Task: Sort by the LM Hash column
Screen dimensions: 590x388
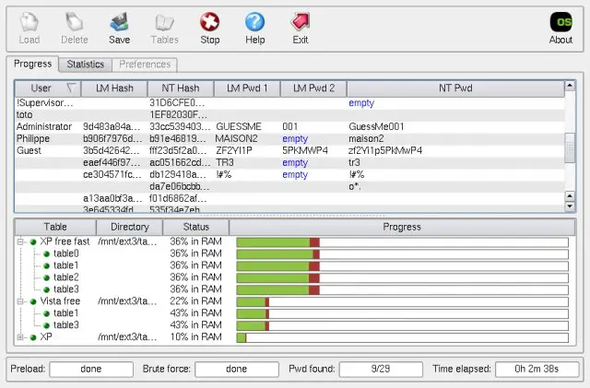Action: pyautogui.click(x=114, y=88)
